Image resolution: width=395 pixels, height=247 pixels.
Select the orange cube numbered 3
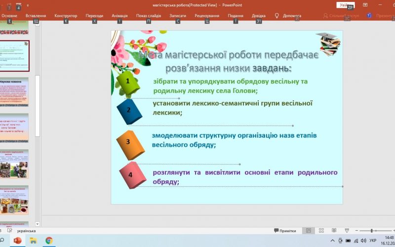(x=130, y=145)
